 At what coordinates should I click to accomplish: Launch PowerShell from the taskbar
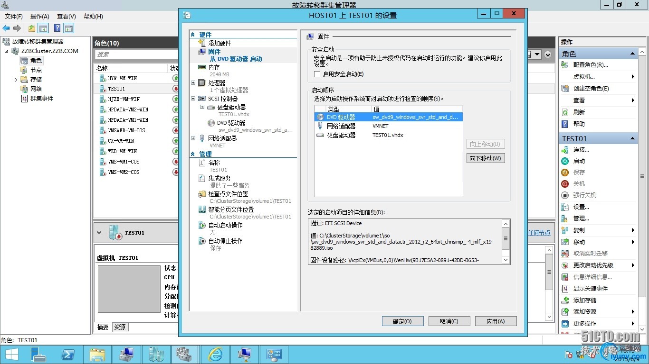68,355
